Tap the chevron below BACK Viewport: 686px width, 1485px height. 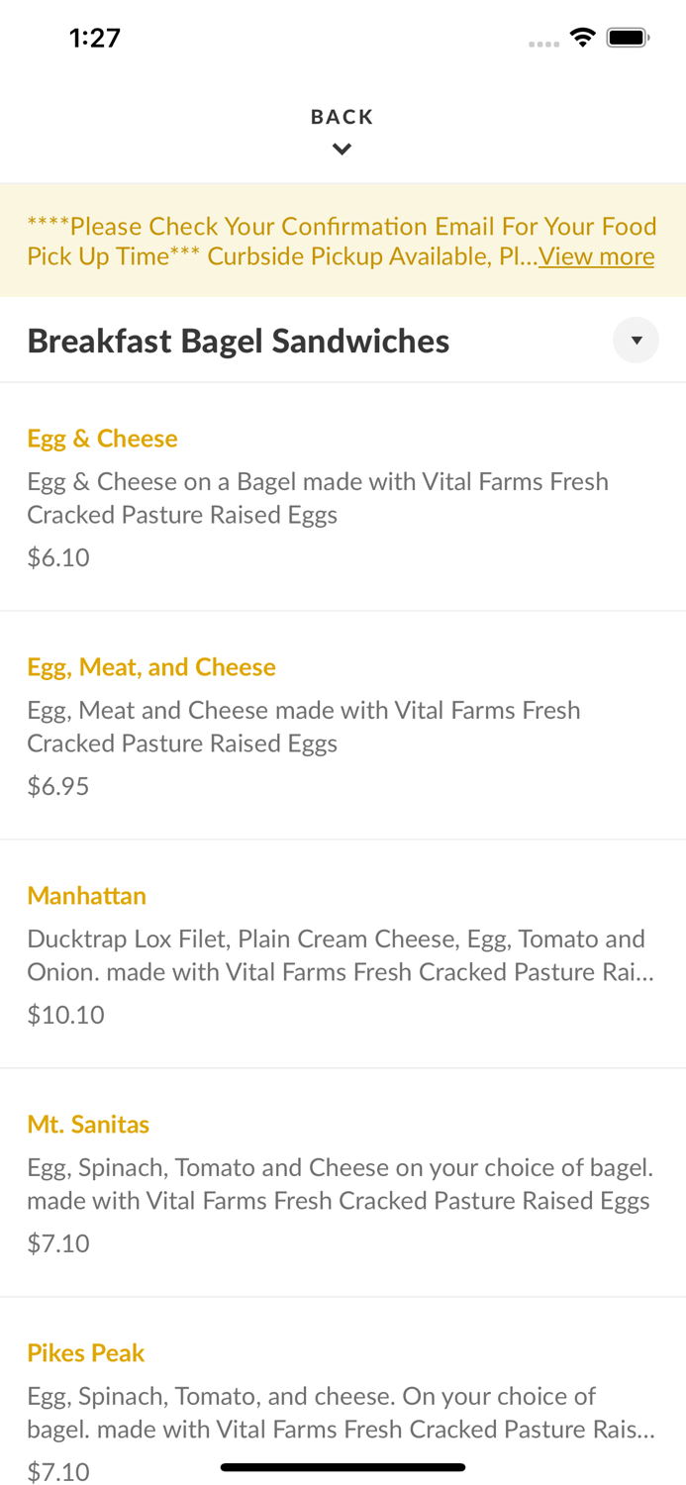click(x=343, y=148)
